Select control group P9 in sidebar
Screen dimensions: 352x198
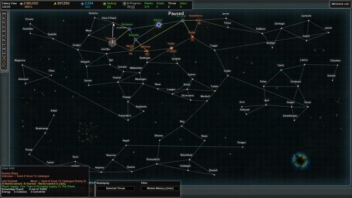(4, 54)
